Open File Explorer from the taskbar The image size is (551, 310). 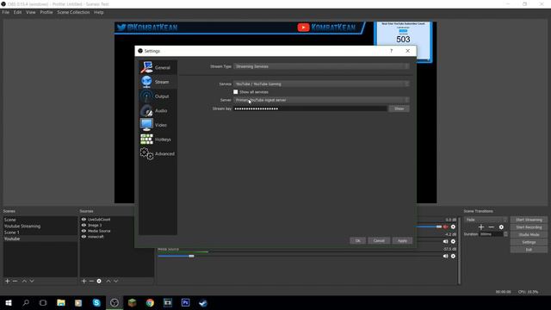[x=61, y=302]
